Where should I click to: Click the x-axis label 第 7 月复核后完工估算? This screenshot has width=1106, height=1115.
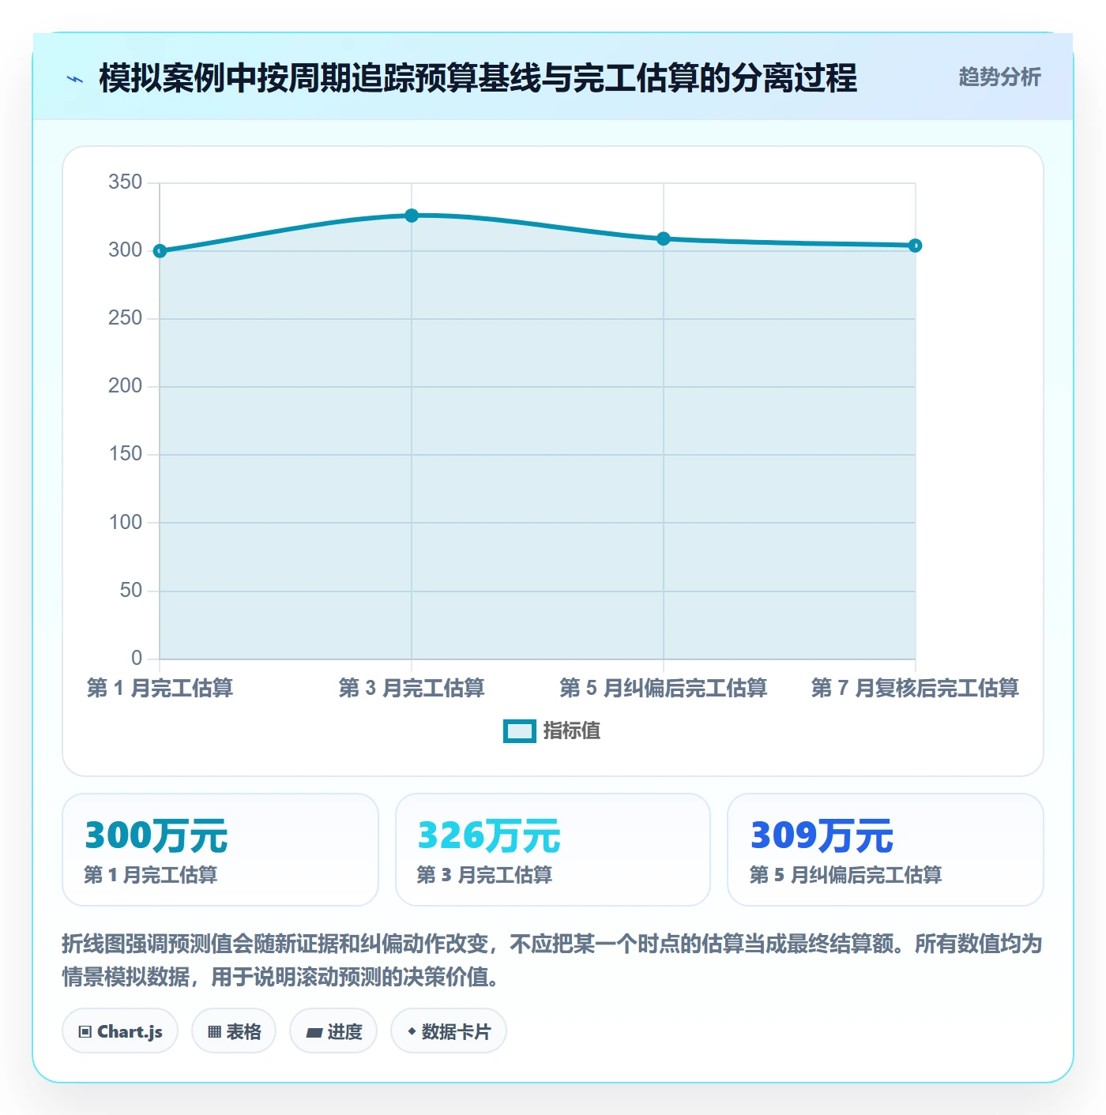(915, 688)
